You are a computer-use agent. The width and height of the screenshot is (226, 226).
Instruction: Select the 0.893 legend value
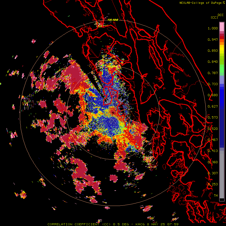(213, 50)
